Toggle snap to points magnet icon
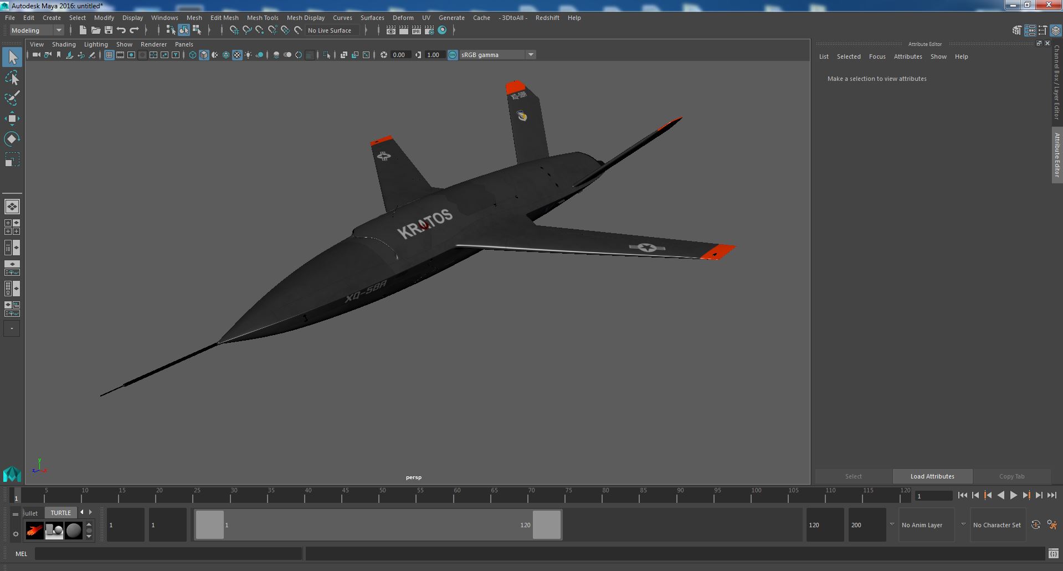 [259, 30]
